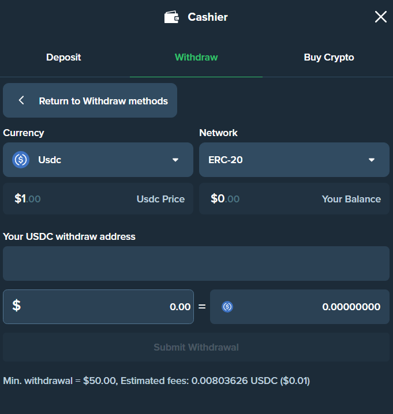Screen dimensions: 393x414
Task: Click the Network label
Action: [218, 133]
